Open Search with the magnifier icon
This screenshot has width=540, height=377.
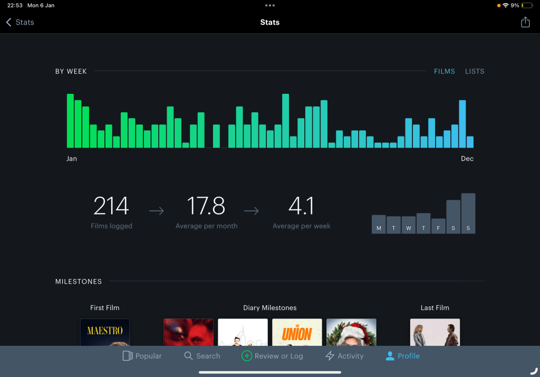pyautogui.click(x=188, y=356)
